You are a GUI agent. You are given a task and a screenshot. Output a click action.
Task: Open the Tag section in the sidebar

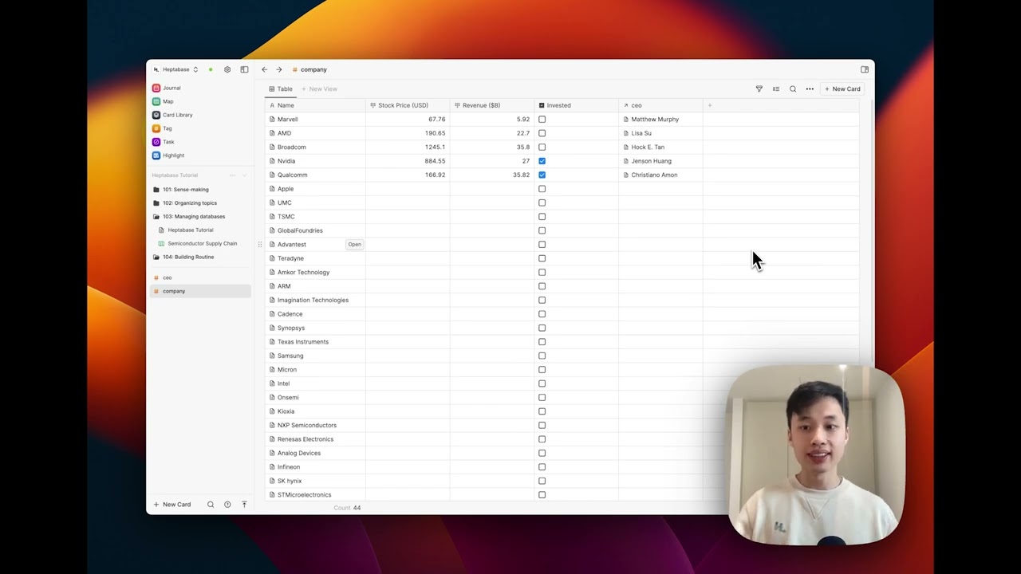(162, 128)
